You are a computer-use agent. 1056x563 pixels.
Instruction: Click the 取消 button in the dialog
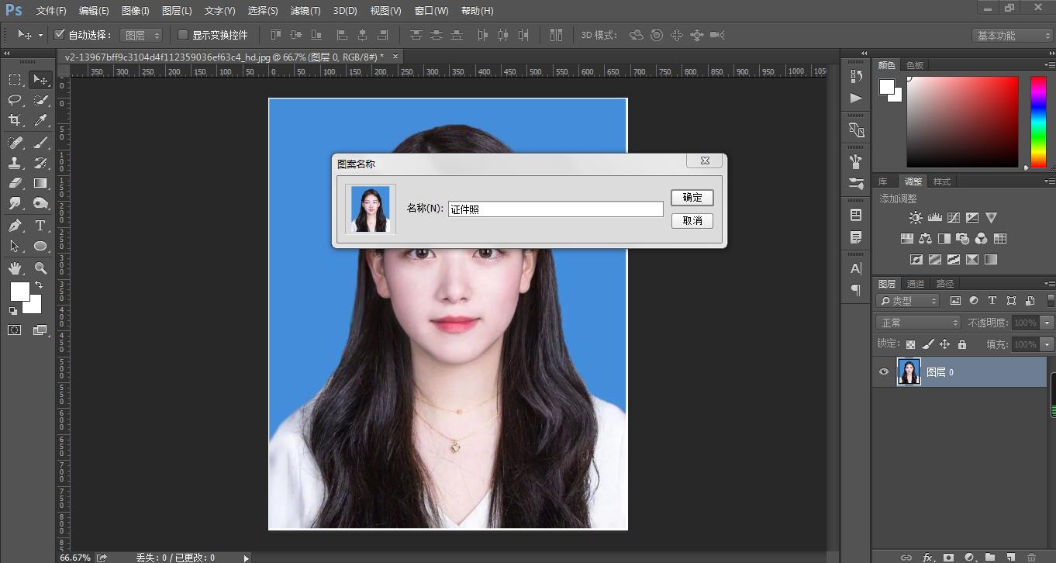(x=692, y=221)
